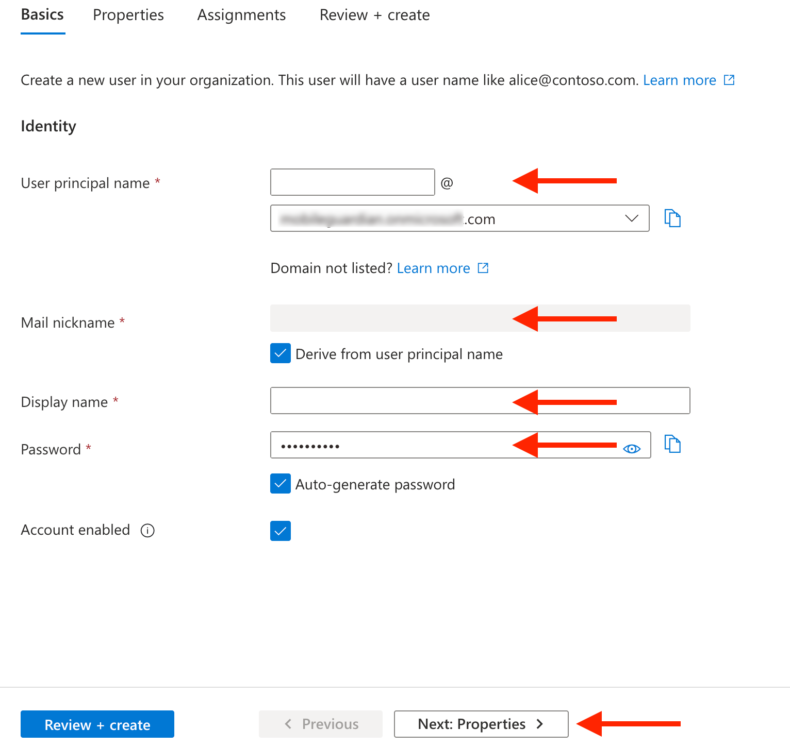Expand the domain dropdown arrow
Screen dimensions: 790x747
(632, 218)
